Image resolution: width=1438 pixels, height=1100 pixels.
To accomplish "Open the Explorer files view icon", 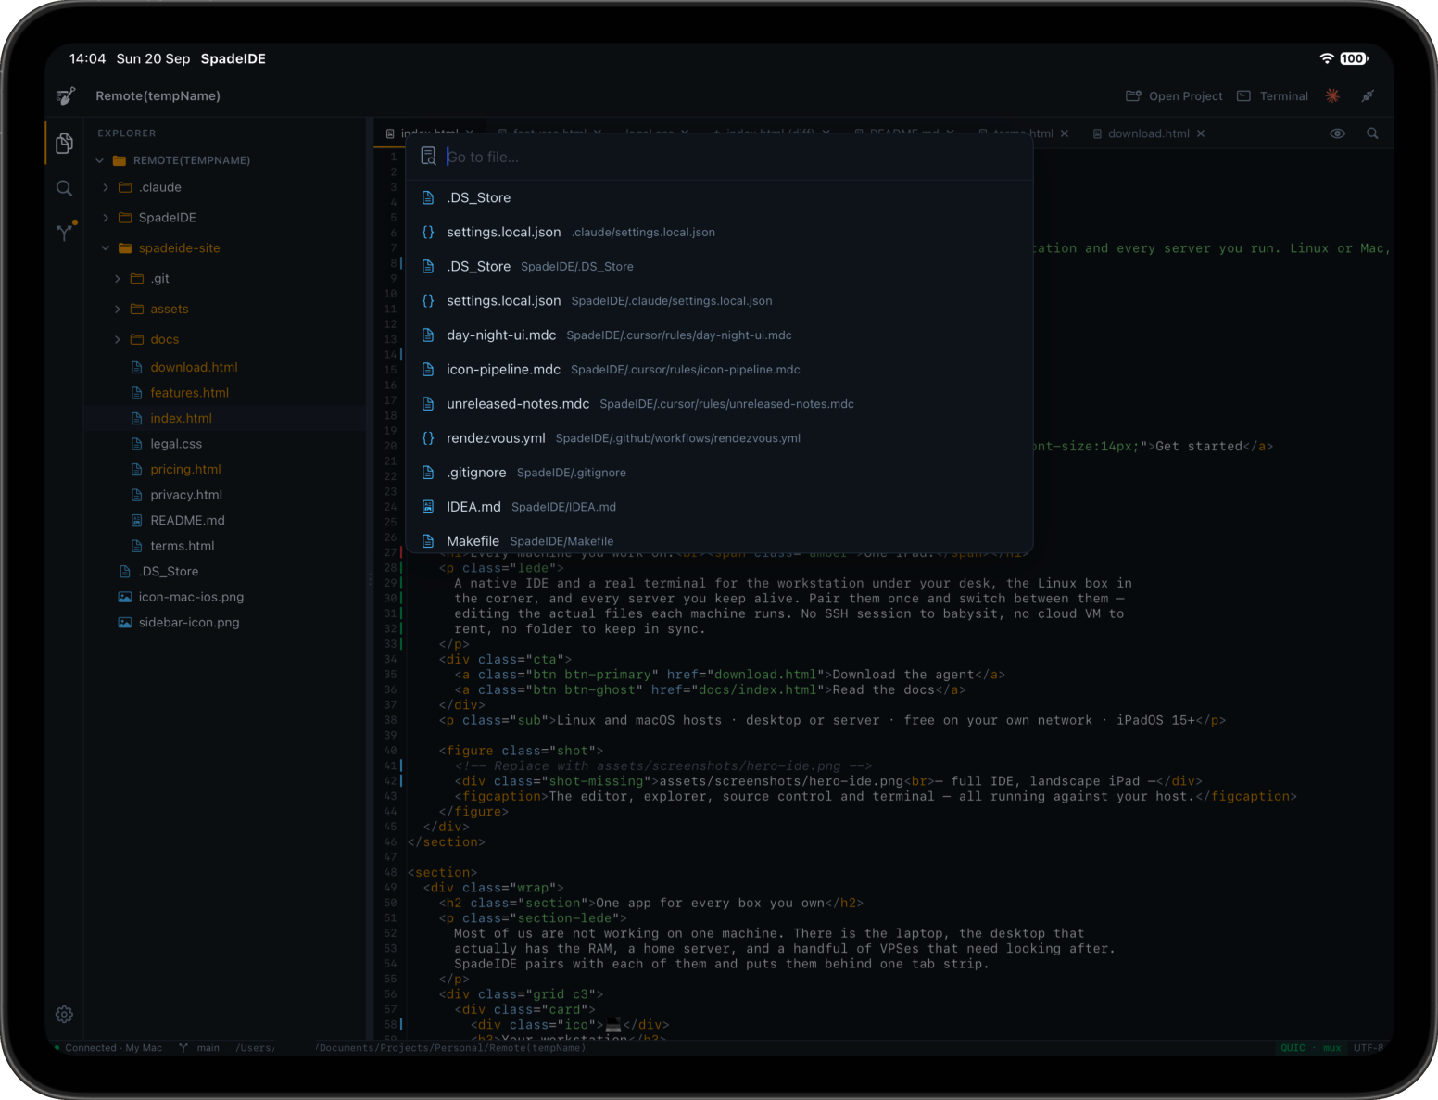I will 64,143.
